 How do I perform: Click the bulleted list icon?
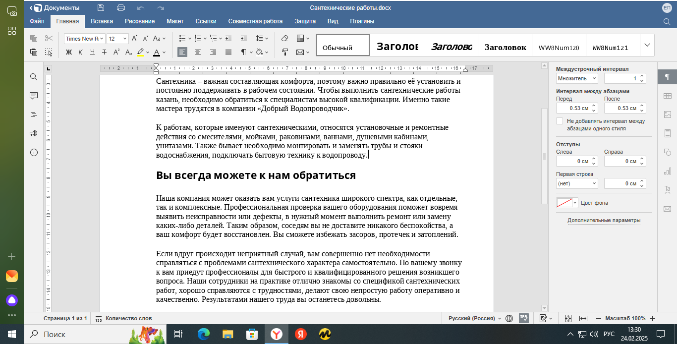pos(182,38)
